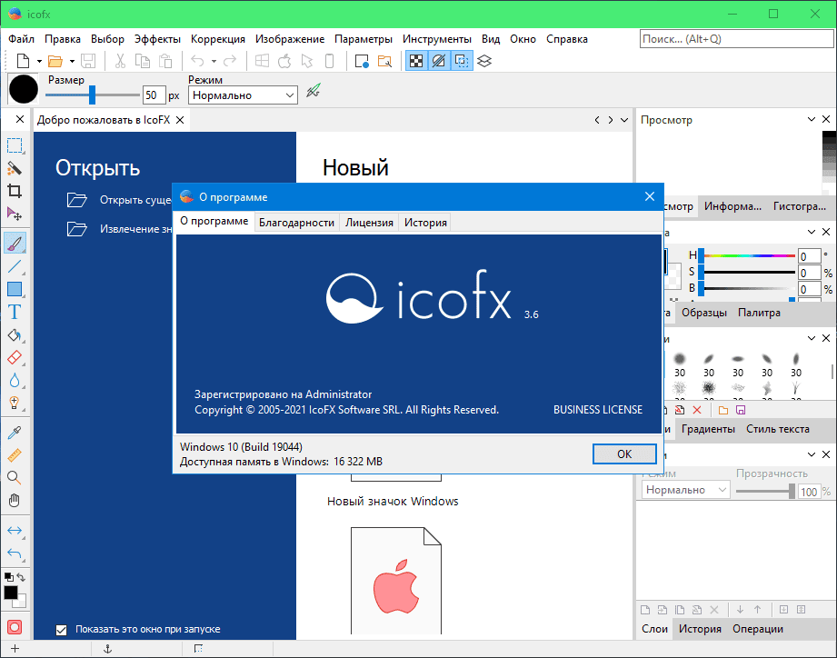
Task: Select the crop tool
Action: click(15, 191)
